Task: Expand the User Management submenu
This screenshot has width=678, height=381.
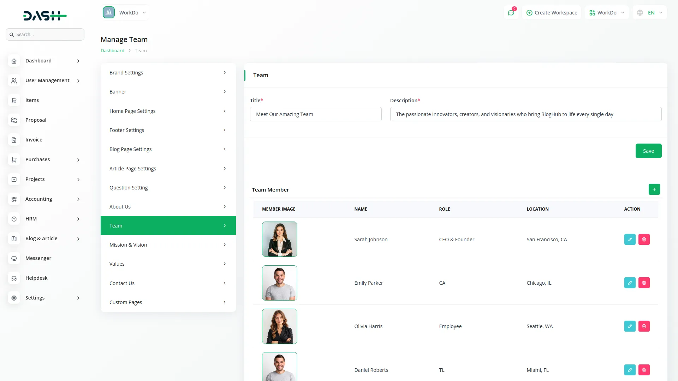Action: coord(45,81)
